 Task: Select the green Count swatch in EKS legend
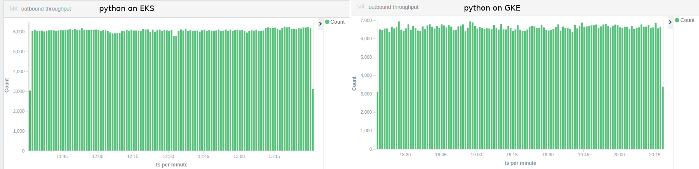click(x=327, y=22)
